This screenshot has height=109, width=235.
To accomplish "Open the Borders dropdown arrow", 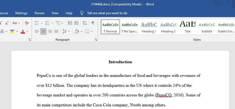I will click(92, 31).
